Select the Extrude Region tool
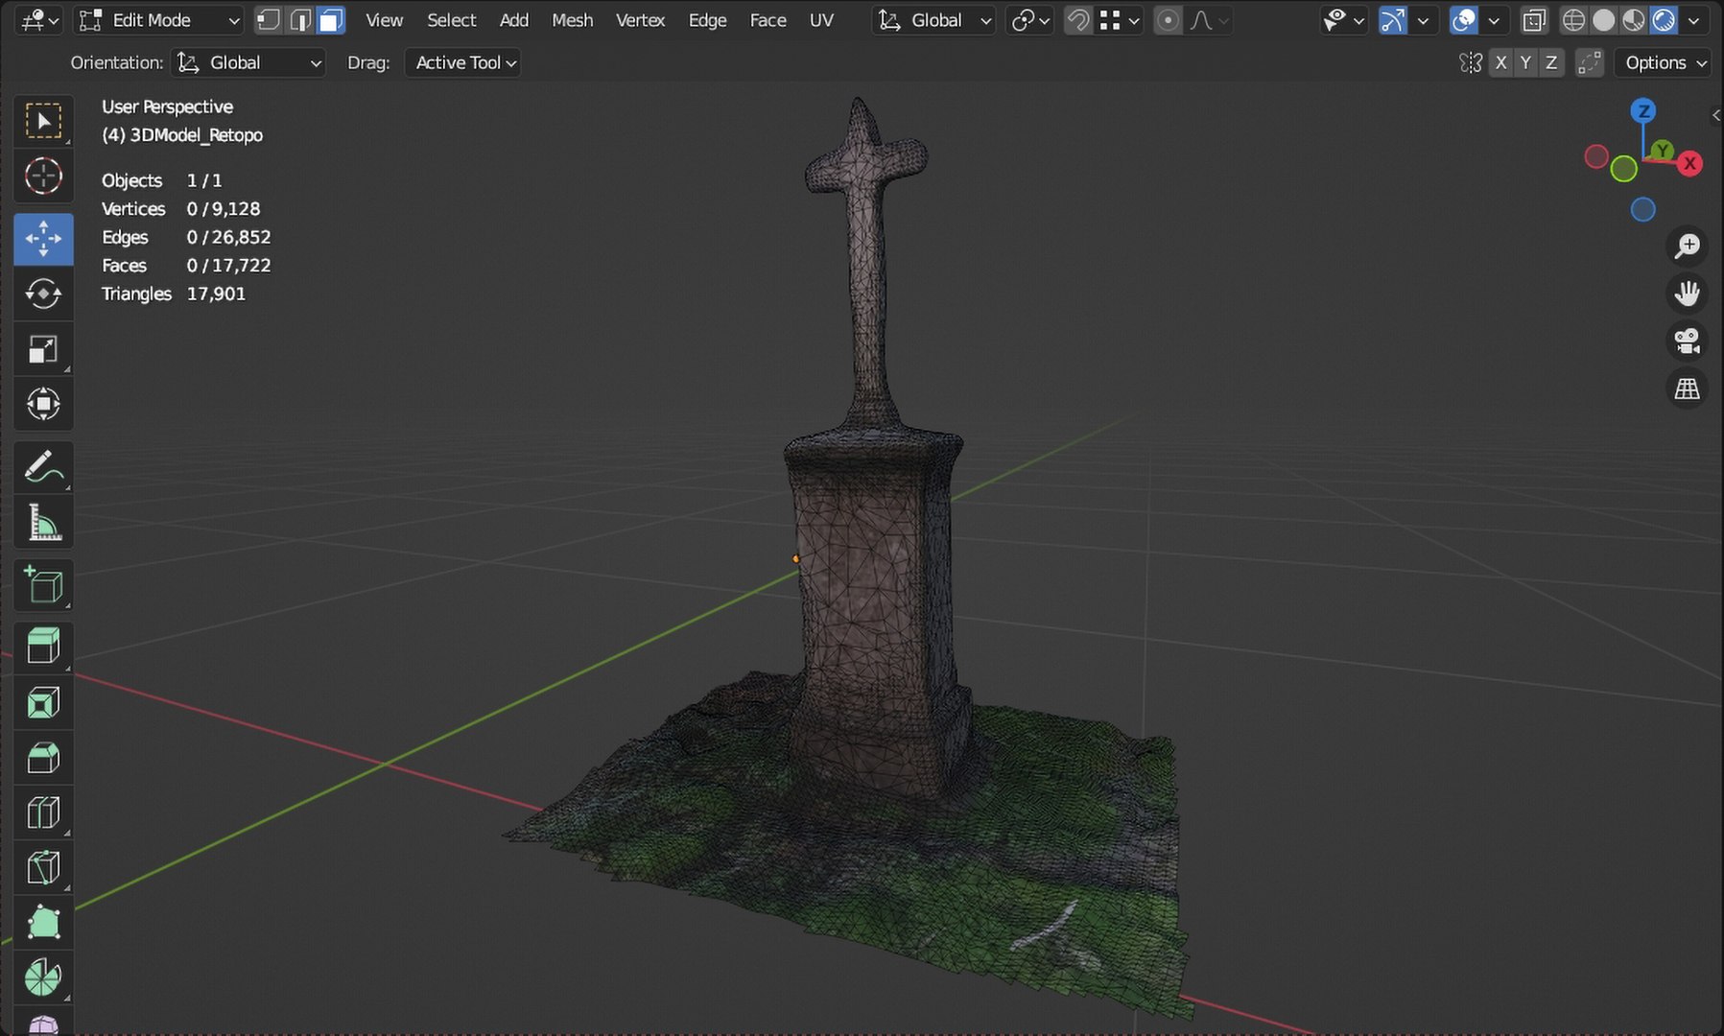Viewport: 1724px width, 1036px height. 43,647
